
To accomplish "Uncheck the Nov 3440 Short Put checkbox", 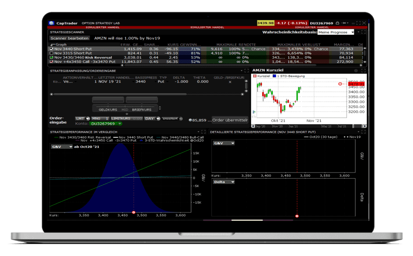I will (52, 49).
